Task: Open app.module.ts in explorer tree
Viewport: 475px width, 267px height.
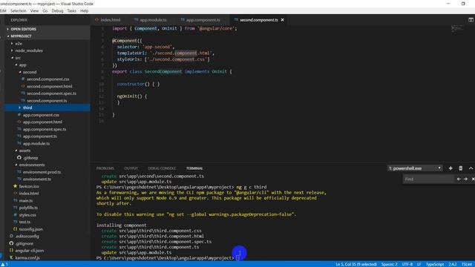Action: click(36, 143)
